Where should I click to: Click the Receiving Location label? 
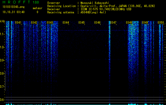61,6
